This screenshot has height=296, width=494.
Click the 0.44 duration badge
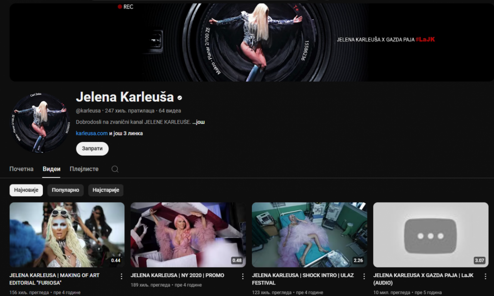pyautogui.click(x=116, y=261)
